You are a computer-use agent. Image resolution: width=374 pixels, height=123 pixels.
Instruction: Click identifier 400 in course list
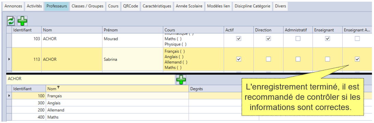(29, 117)
